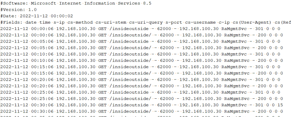
Task: Click the #Fields header line
Action: 145,22
